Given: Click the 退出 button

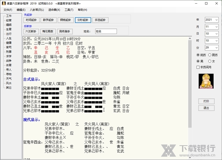Looking at the screenshot, I should tap(206, 108).
